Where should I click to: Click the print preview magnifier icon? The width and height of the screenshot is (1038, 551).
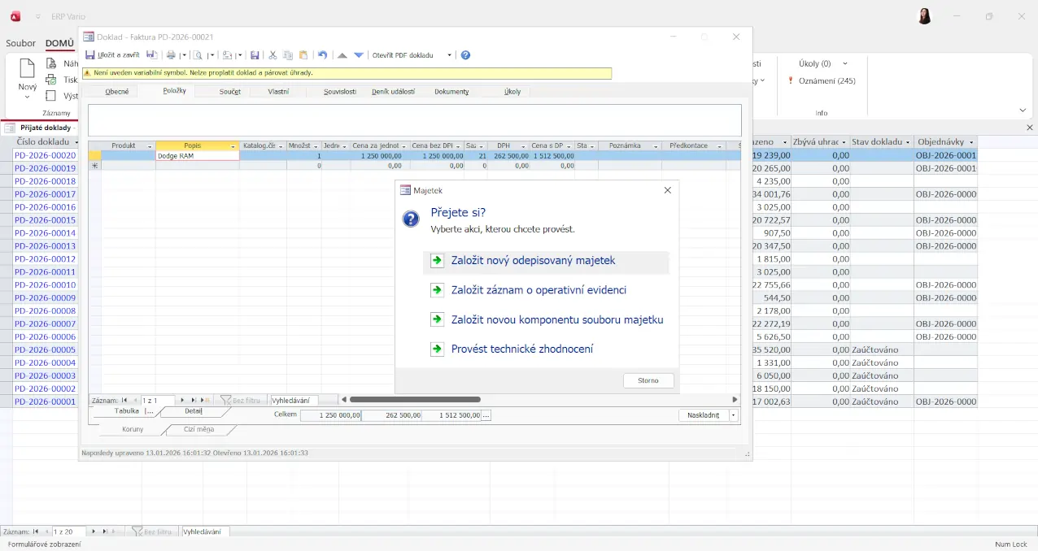[x=198, y=55]
